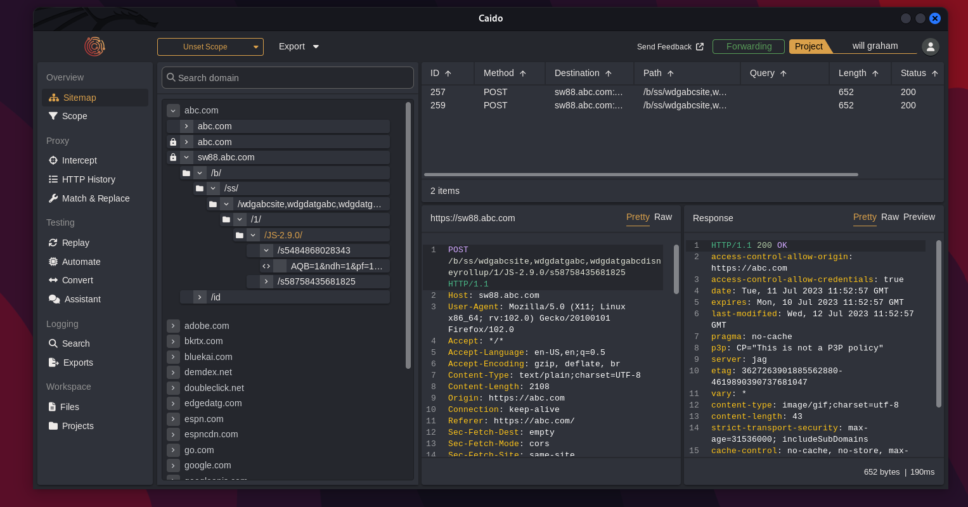This screenshot has height=507, width=968.
Task: Click the Path column header
Action: (x=687, y=74)
